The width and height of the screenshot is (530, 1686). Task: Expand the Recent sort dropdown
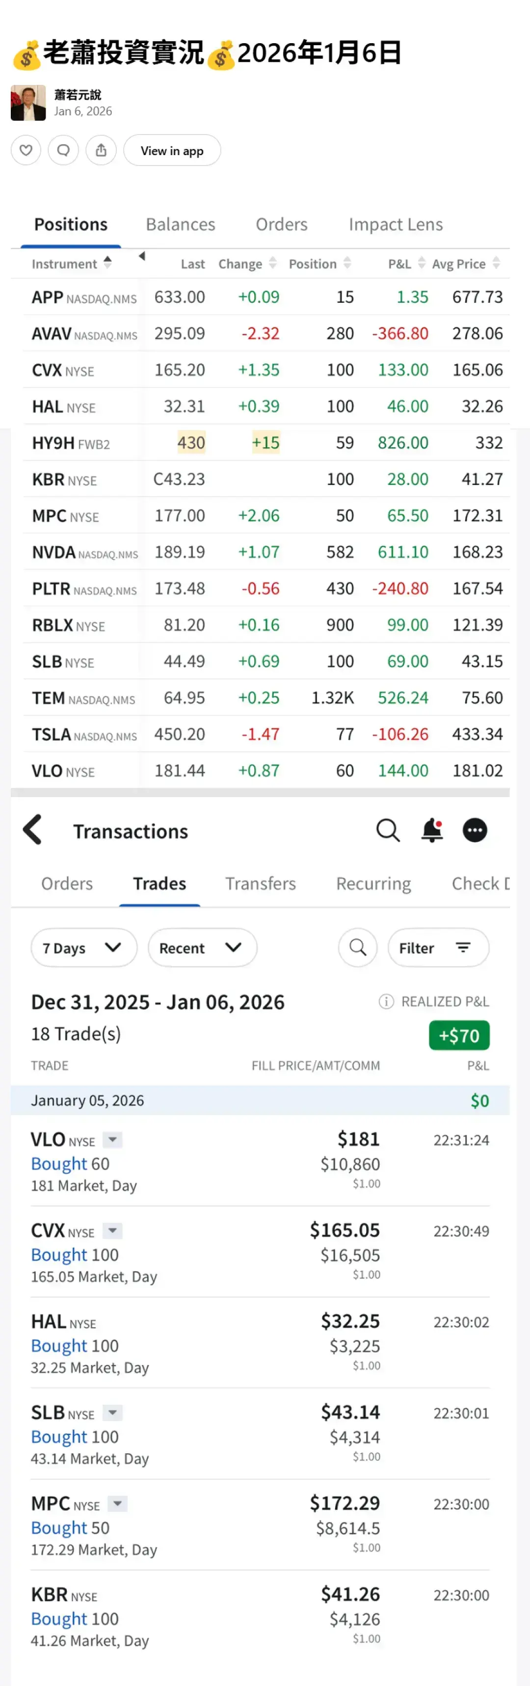coord(202,947)
